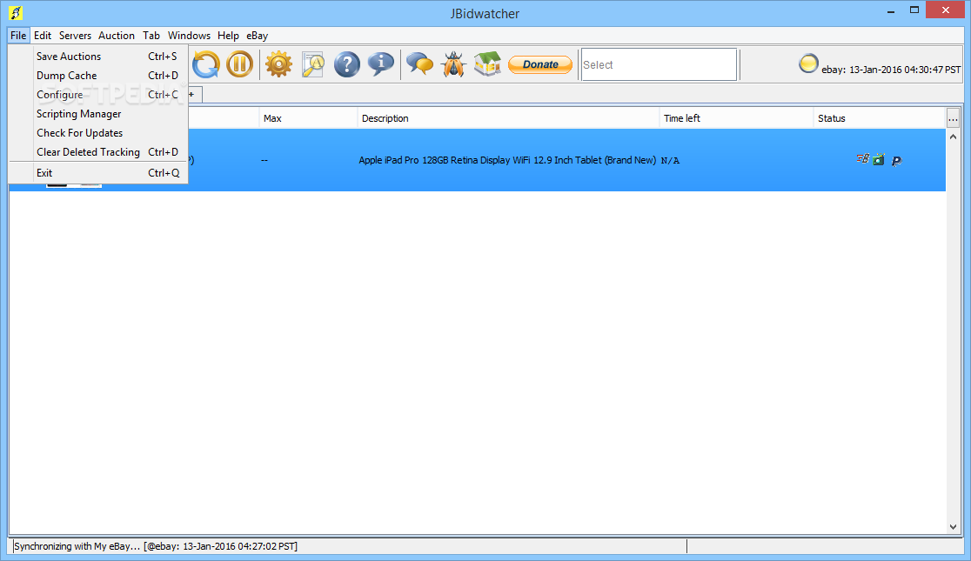Click the Synchronizing with My eBay status text
This screenshot has height=561, width=971.
click(x=156, y=546)
